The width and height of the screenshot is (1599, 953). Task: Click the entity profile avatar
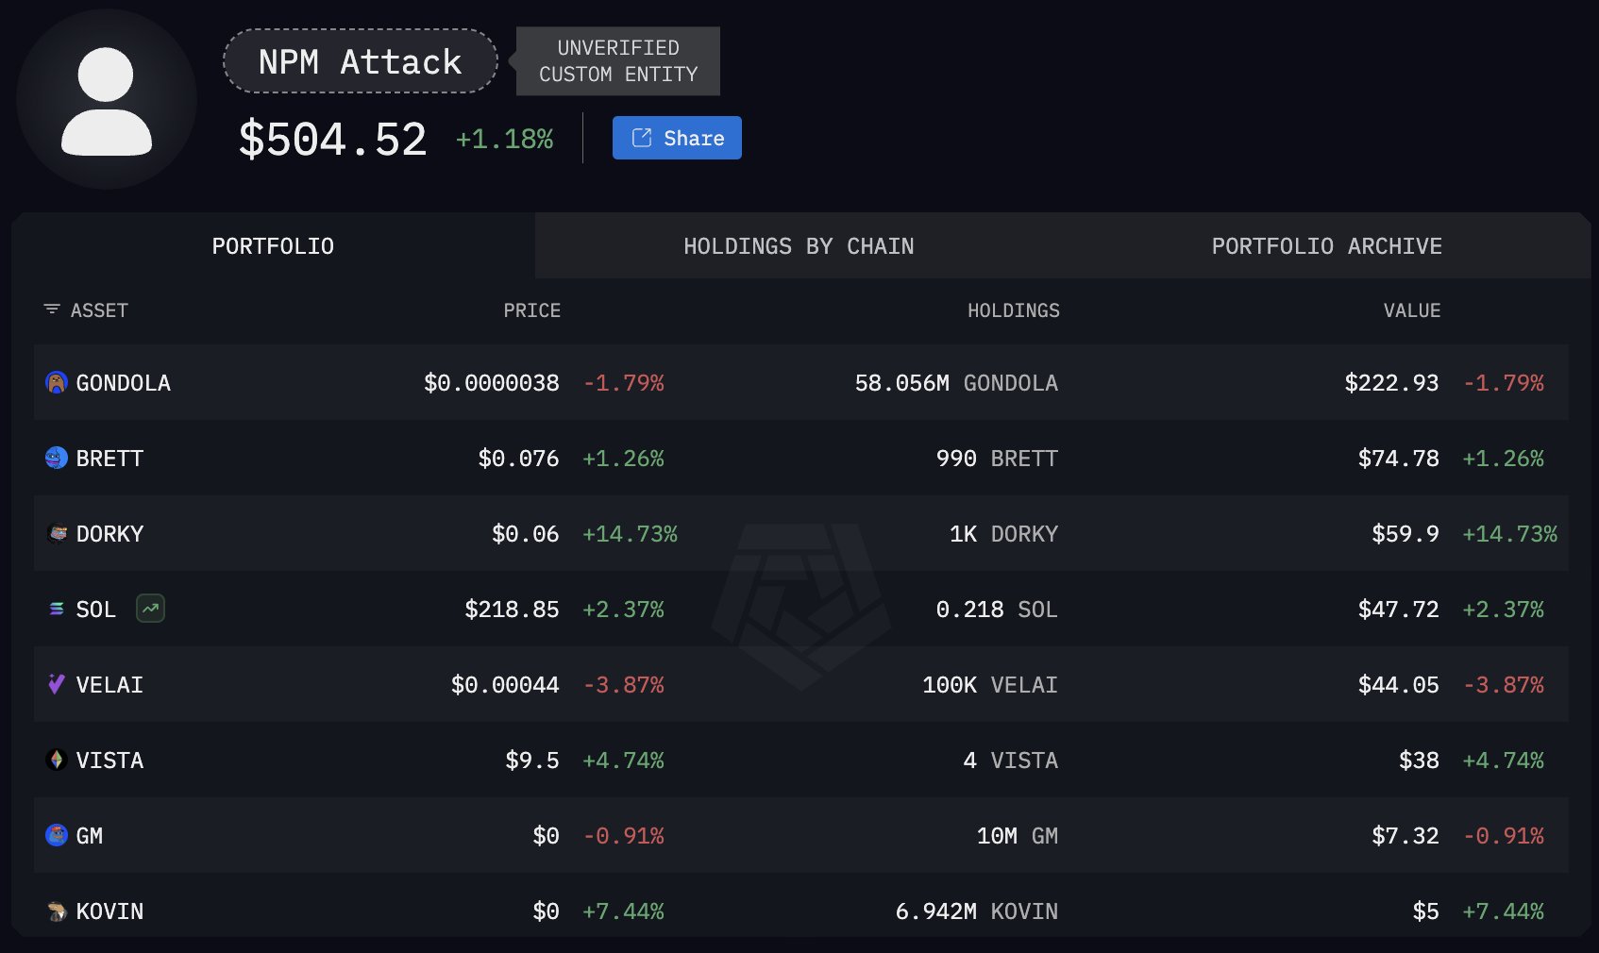tap(107, 100)
